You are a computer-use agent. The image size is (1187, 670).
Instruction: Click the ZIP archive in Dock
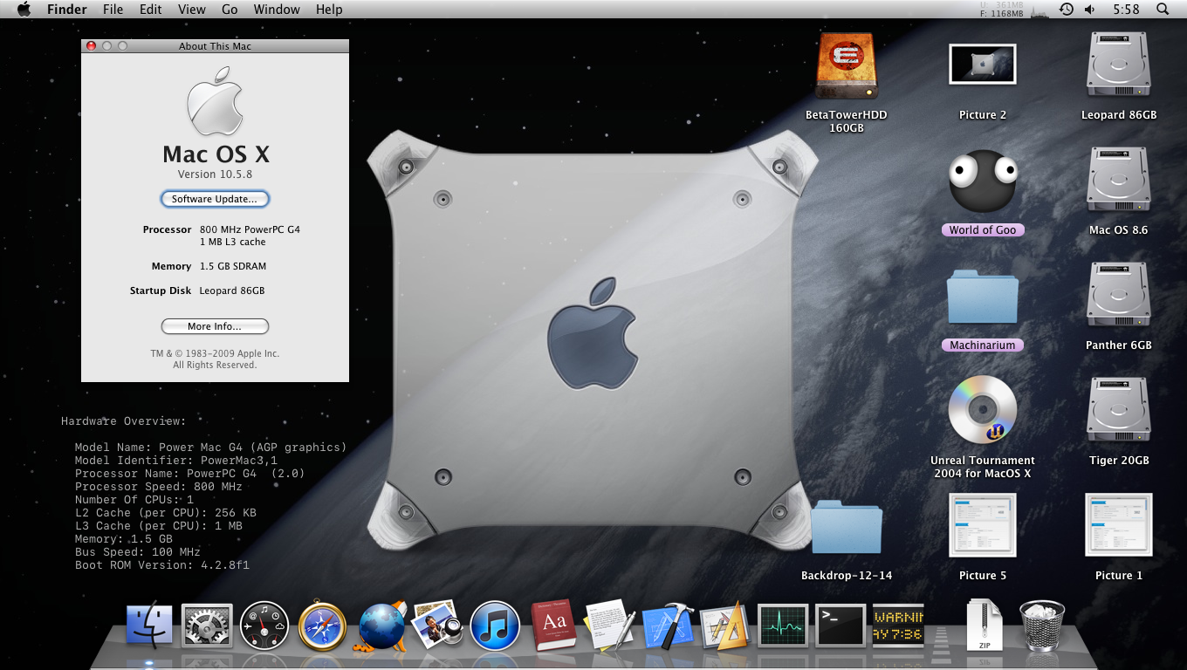984,625
